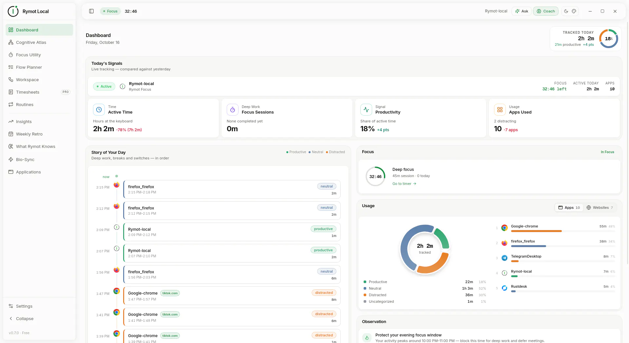Open Timesheets PRO in the sidebar
Viewport: 629px width, 343px height.
tap(39, 92)
